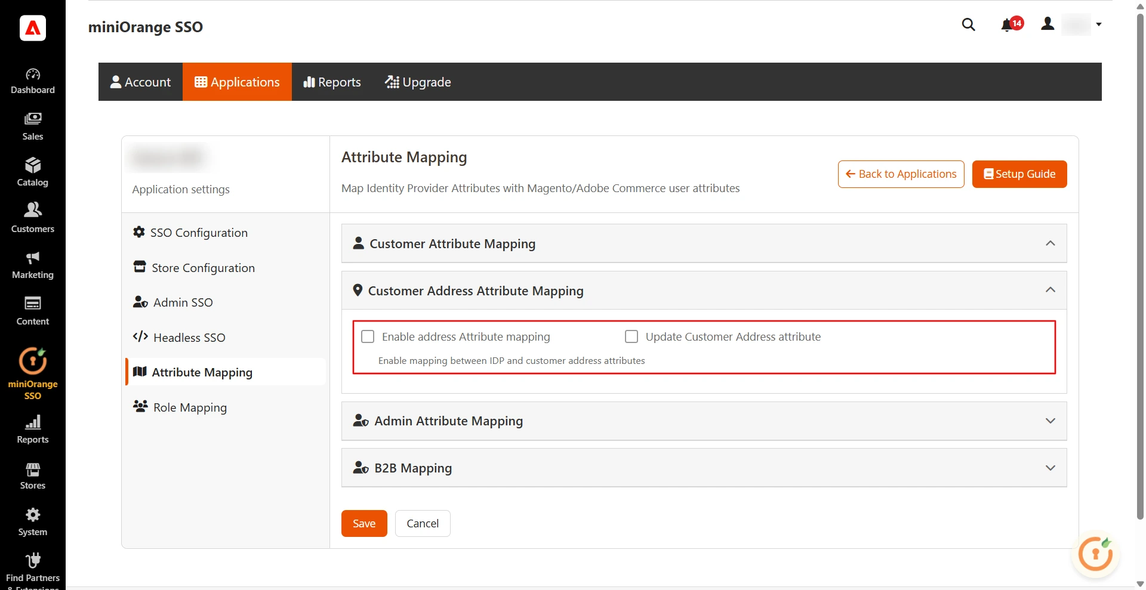Click the SSO Configuration gear icon
The image size is (1146, 590).
[x=139, y=232]
